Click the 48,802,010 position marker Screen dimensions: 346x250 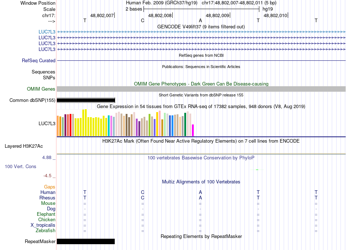pos(275,15)
